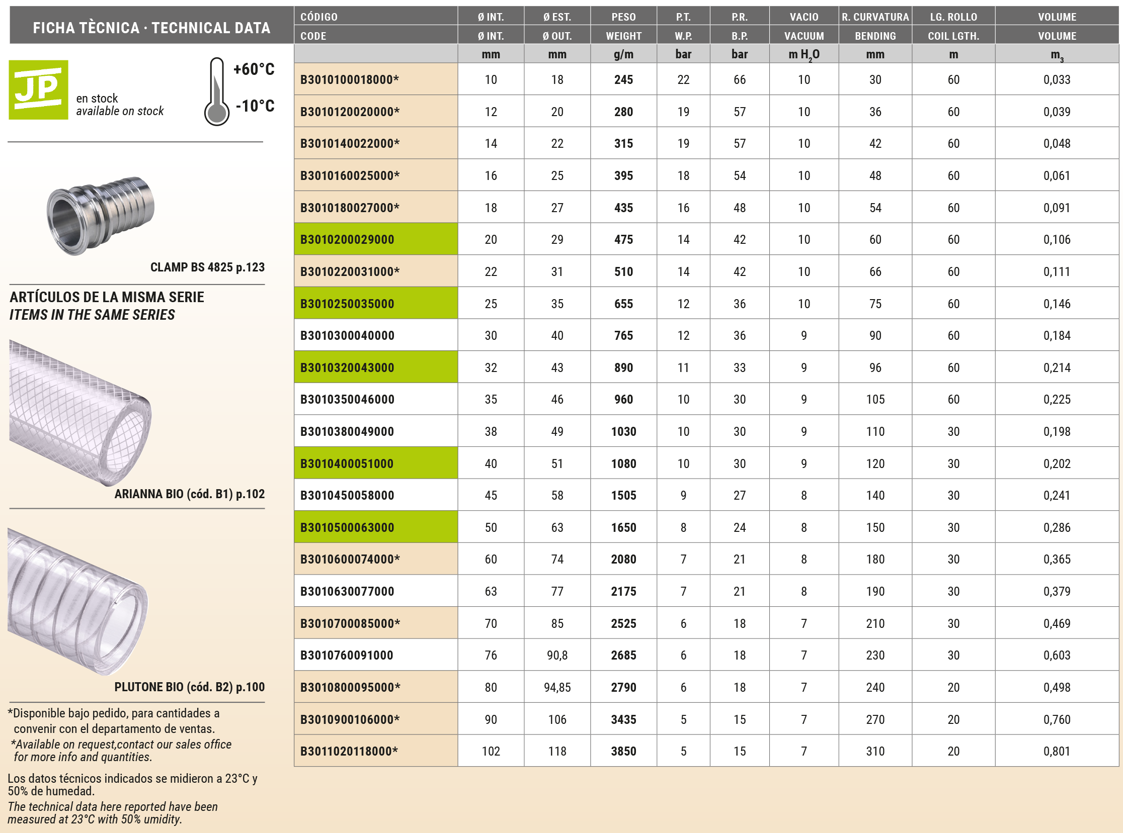The image size is (1123, 833).
Task: Click the thermometer temperature icon
Action: pos(216,92)
